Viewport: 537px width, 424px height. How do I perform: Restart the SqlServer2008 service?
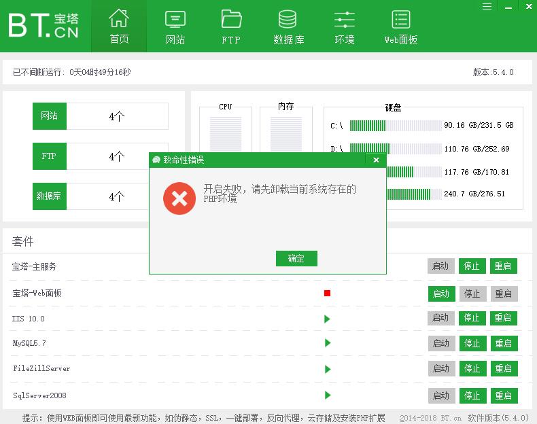[504, 396]
